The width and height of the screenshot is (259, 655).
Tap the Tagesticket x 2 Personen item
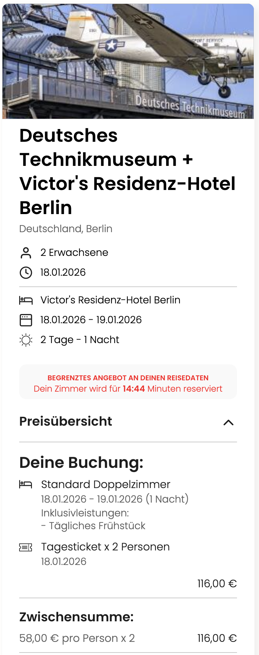point(105,547)
